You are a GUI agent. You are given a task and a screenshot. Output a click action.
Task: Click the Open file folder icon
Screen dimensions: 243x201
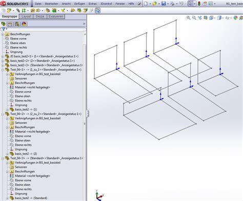point(155,4)
